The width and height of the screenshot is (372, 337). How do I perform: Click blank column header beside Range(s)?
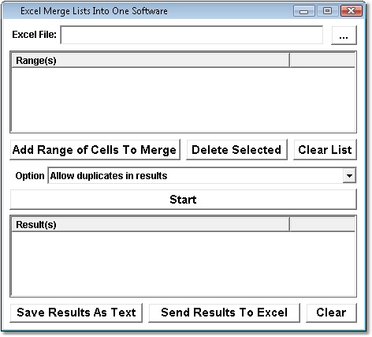[322, 61]
